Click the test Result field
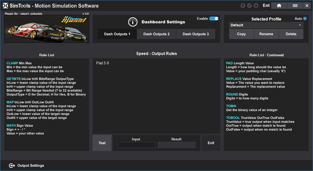The width and height of the screenshot is (313, 171). [177, 145]
